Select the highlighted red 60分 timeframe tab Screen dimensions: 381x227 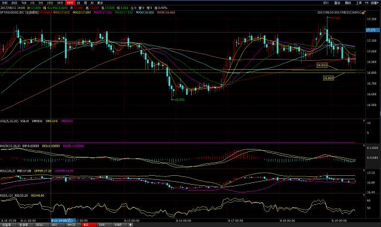pyautogui.click(x=70, y=2)
